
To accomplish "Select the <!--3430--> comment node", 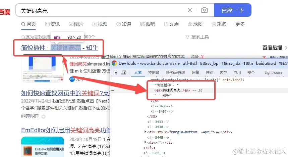I will coord(158,127).
